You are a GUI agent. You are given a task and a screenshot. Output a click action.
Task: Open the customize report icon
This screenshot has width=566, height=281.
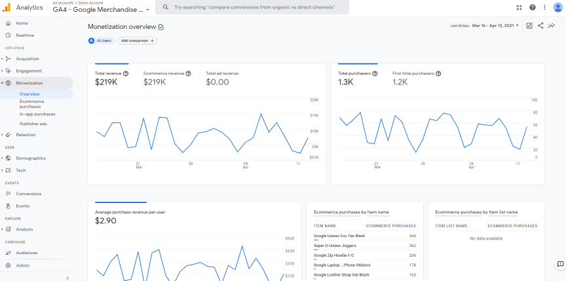pyautogui.click(x=529, y=26)
